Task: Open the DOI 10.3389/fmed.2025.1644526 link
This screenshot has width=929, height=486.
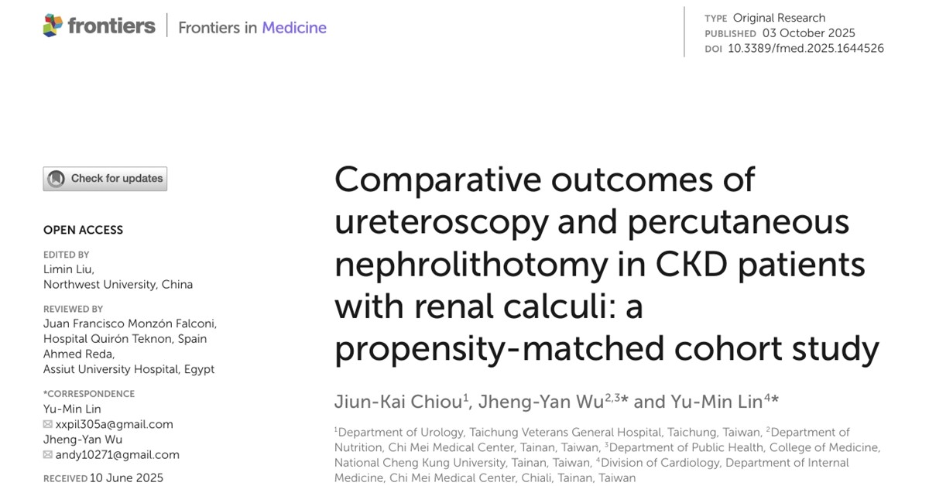Action: click(x=805, y=48)
